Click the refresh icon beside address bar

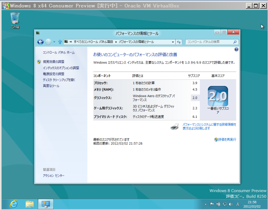click(x=179, y=42)
